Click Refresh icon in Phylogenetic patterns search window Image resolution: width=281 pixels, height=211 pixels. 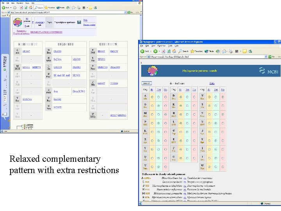tap(169, 51)
